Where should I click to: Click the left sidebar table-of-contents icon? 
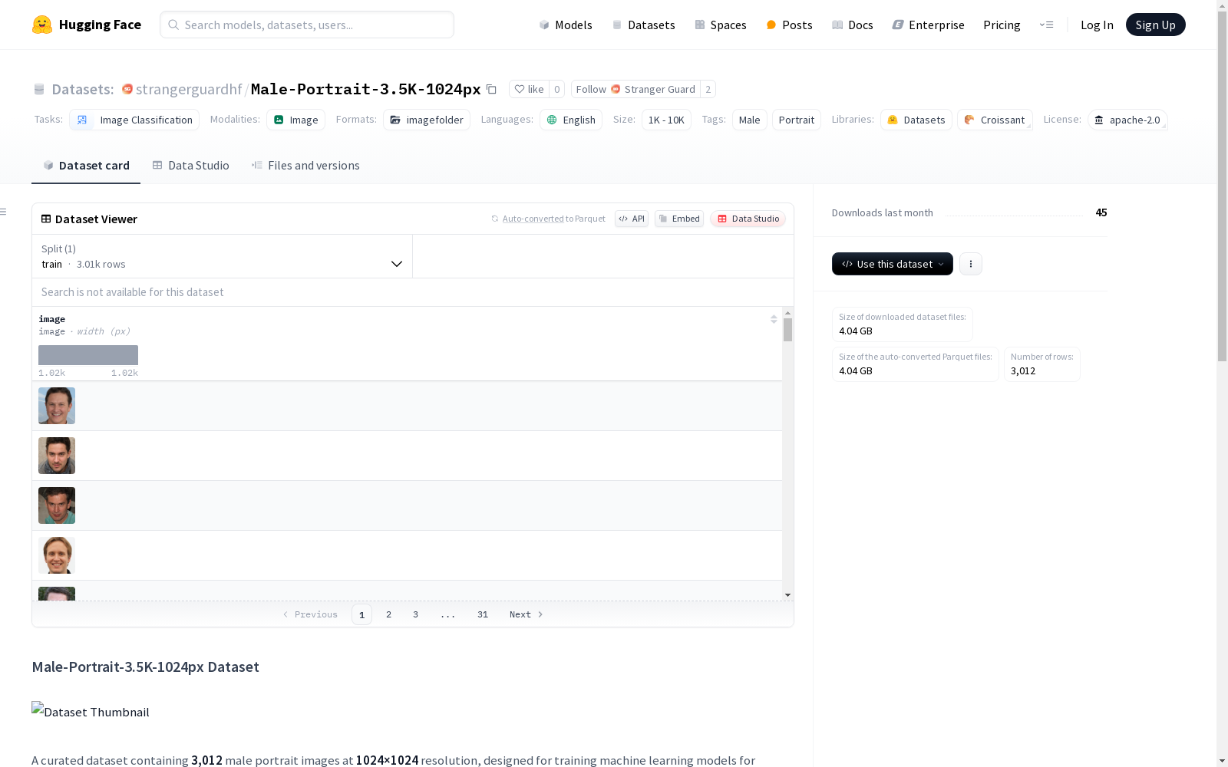pos(4,212)
